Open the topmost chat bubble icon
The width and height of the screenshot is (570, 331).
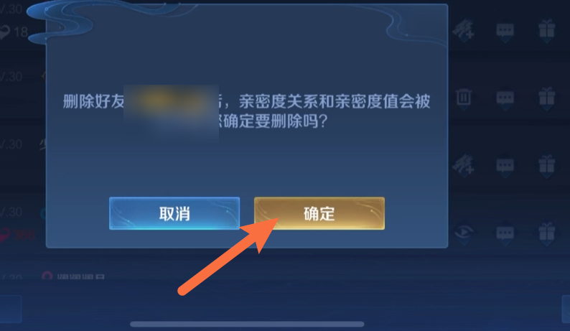505,32
